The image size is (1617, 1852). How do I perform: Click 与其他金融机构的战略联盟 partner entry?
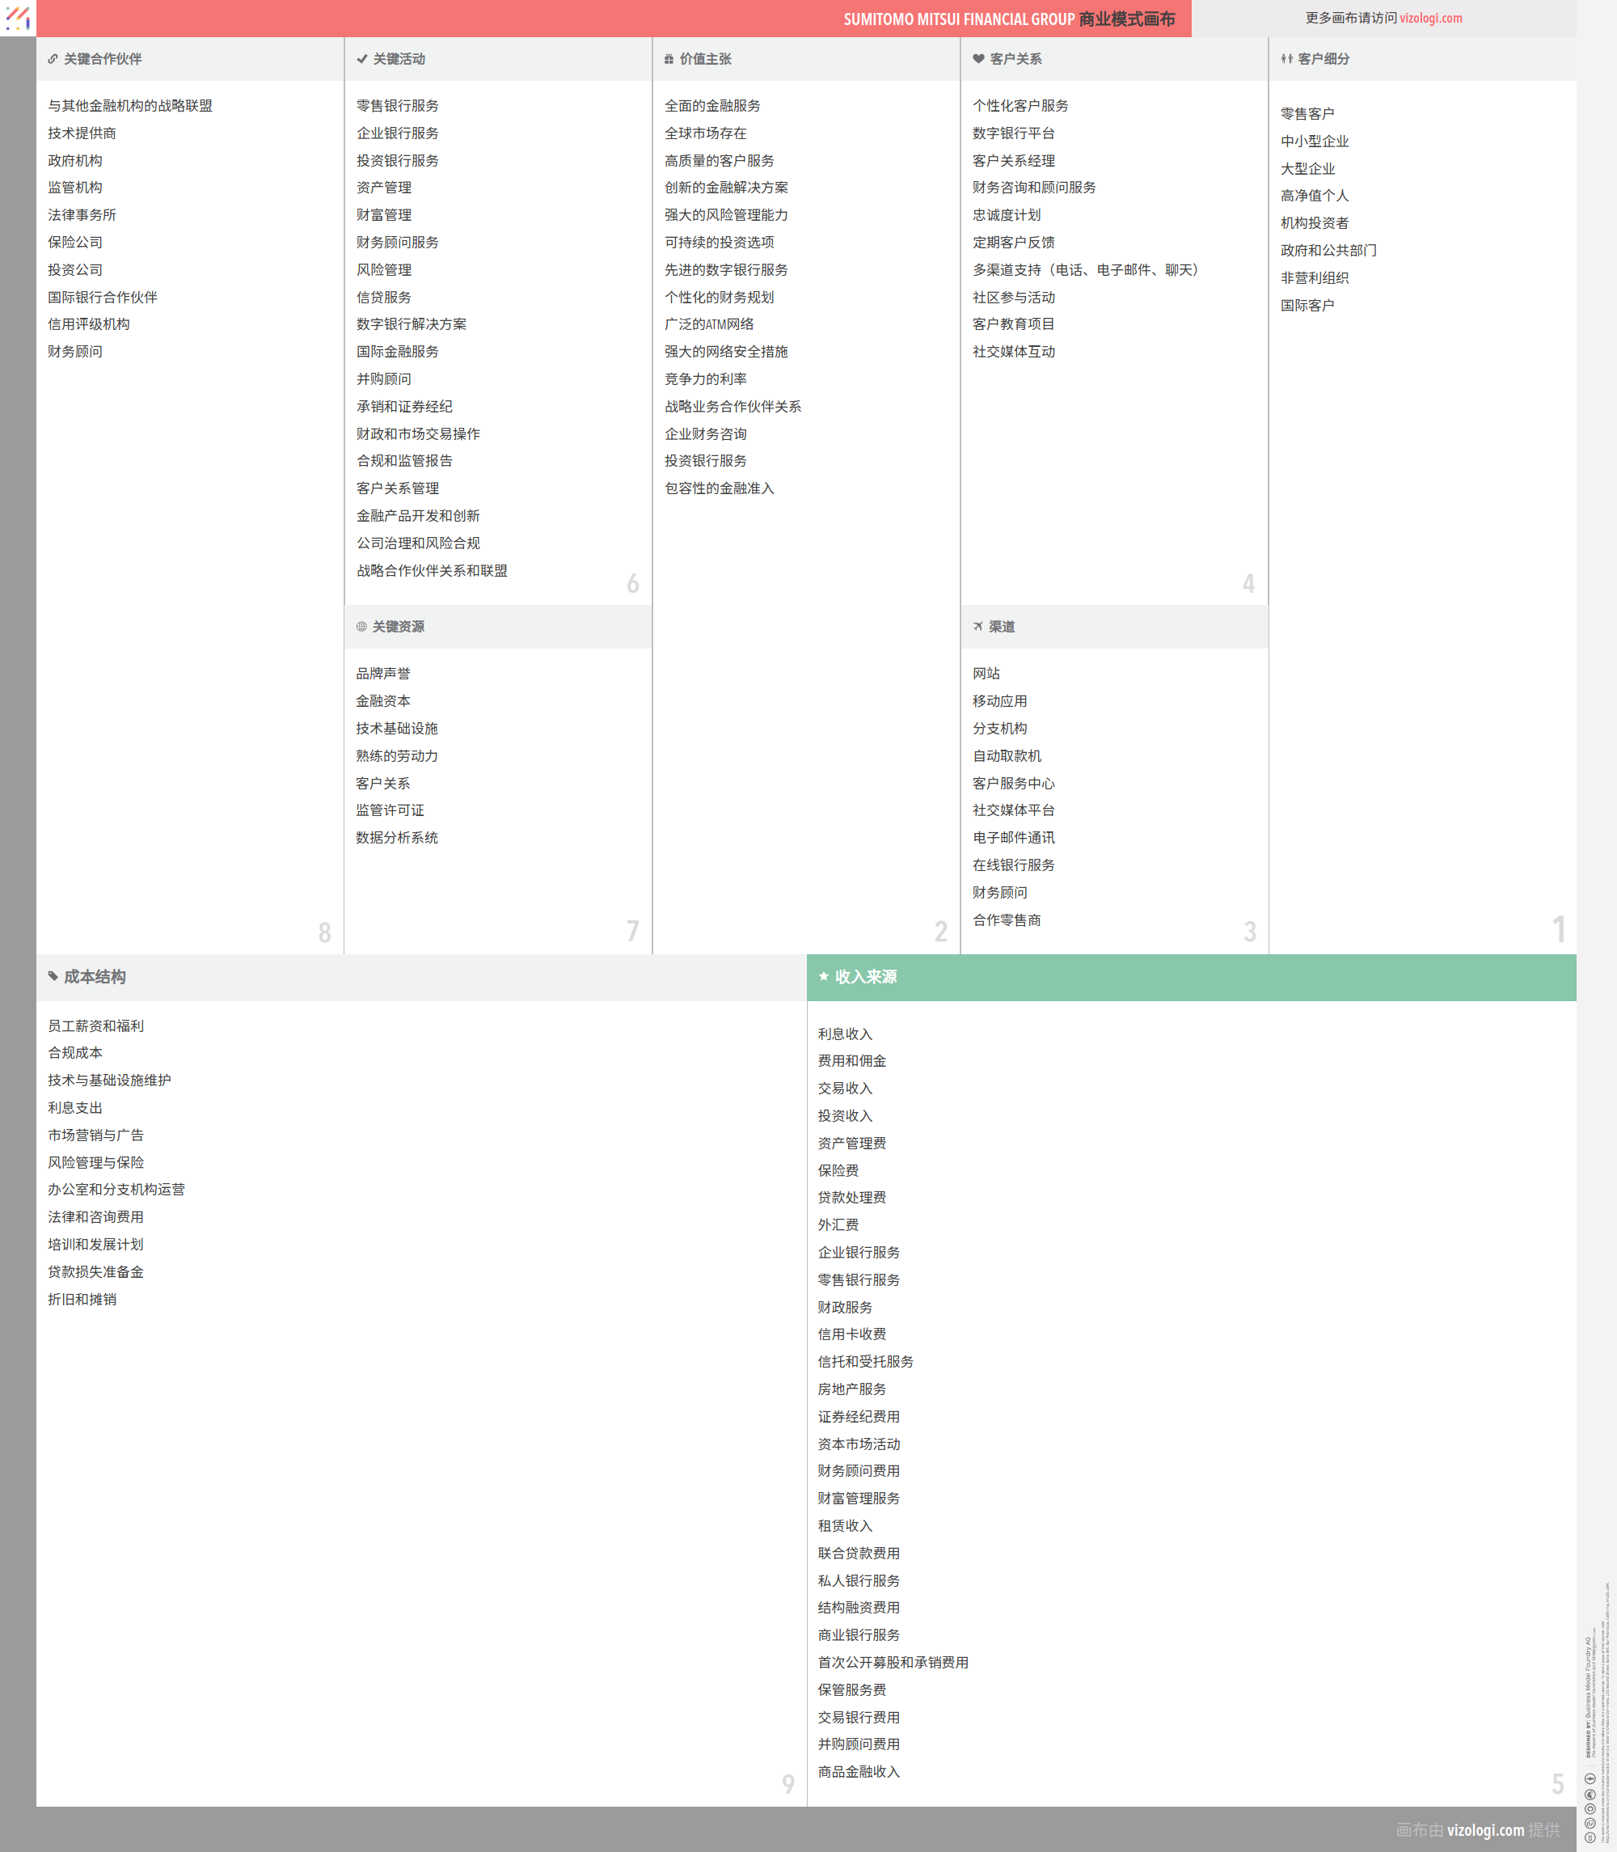coord(130,106)
